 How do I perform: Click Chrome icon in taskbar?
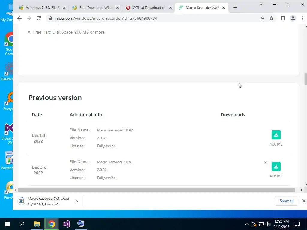[x=52, y=224]
